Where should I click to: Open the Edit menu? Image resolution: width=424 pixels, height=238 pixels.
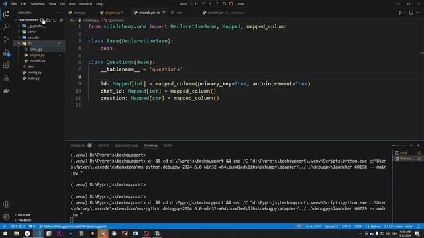[24, 4]
